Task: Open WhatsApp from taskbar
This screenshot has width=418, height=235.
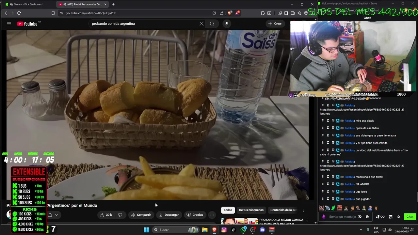Action: click(x=243, y=230)
